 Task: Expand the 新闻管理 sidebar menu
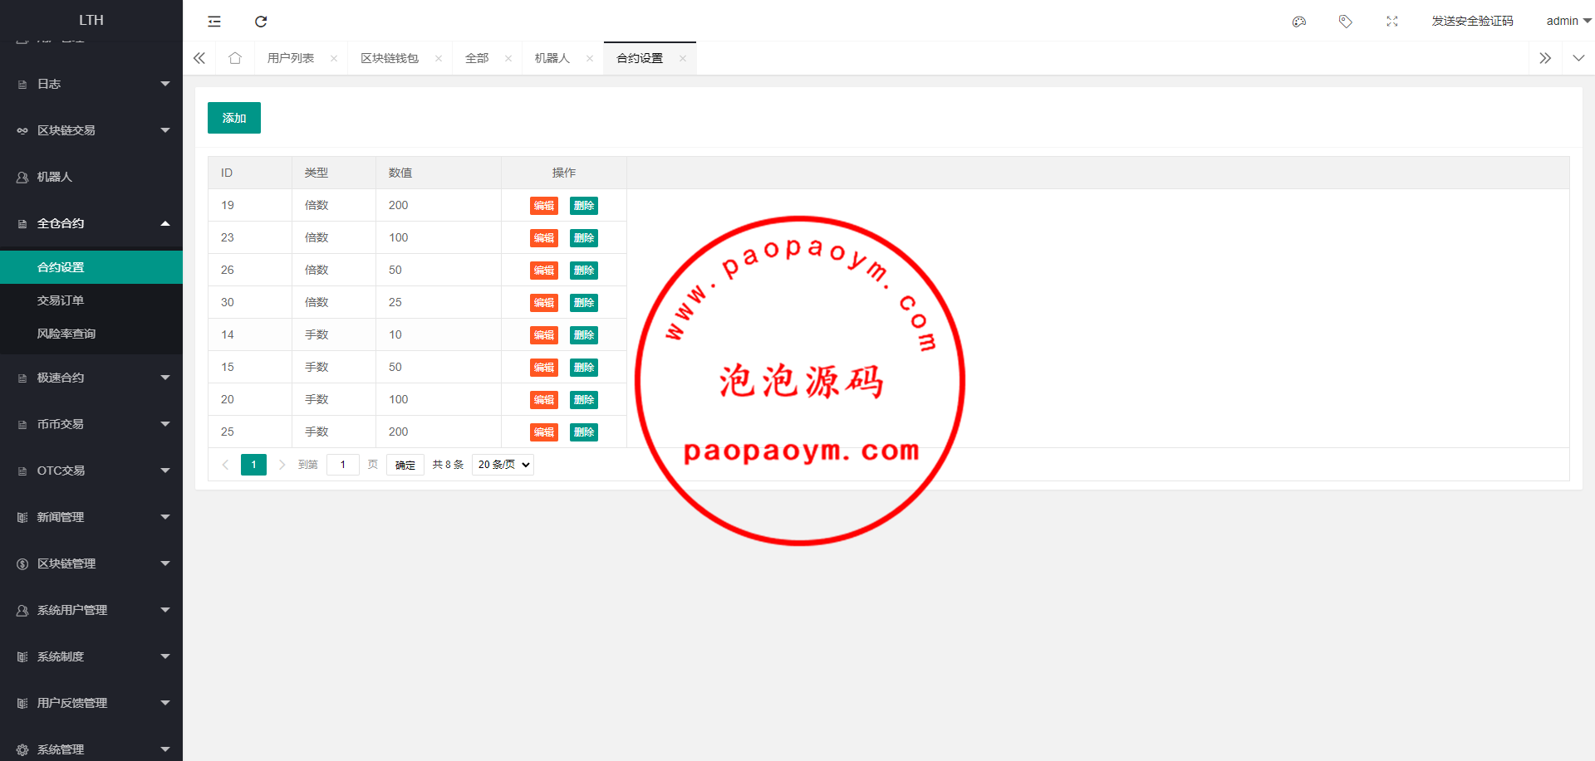click(x=91, y=517)
